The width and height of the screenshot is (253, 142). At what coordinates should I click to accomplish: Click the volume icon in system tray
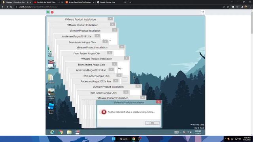coord(240,139)
